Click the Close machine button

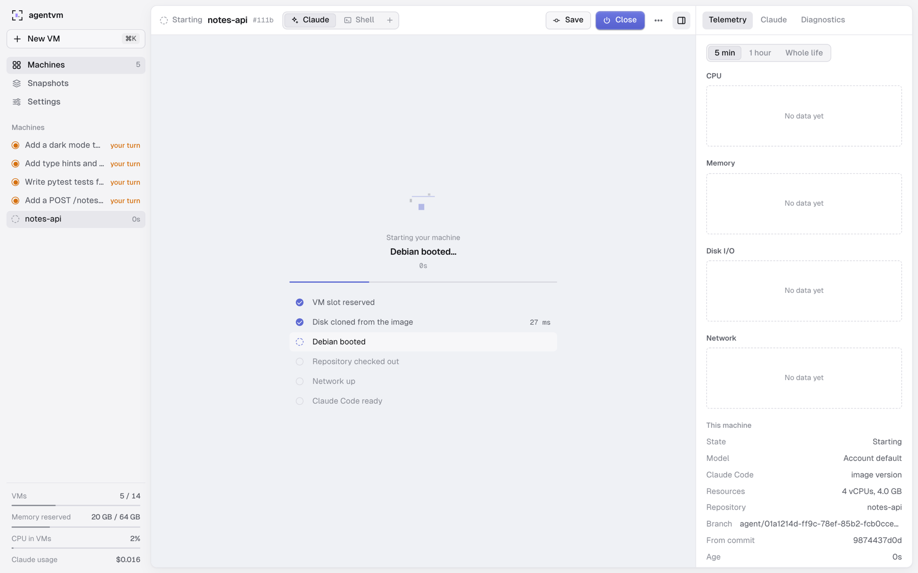click(620, 20)
